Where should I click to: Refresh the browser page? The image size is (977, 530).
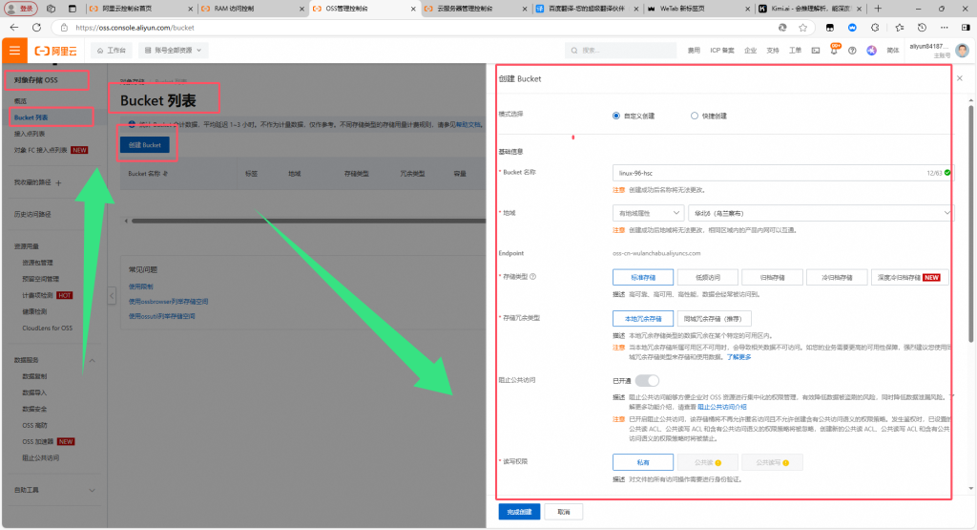tap(37, 28)
